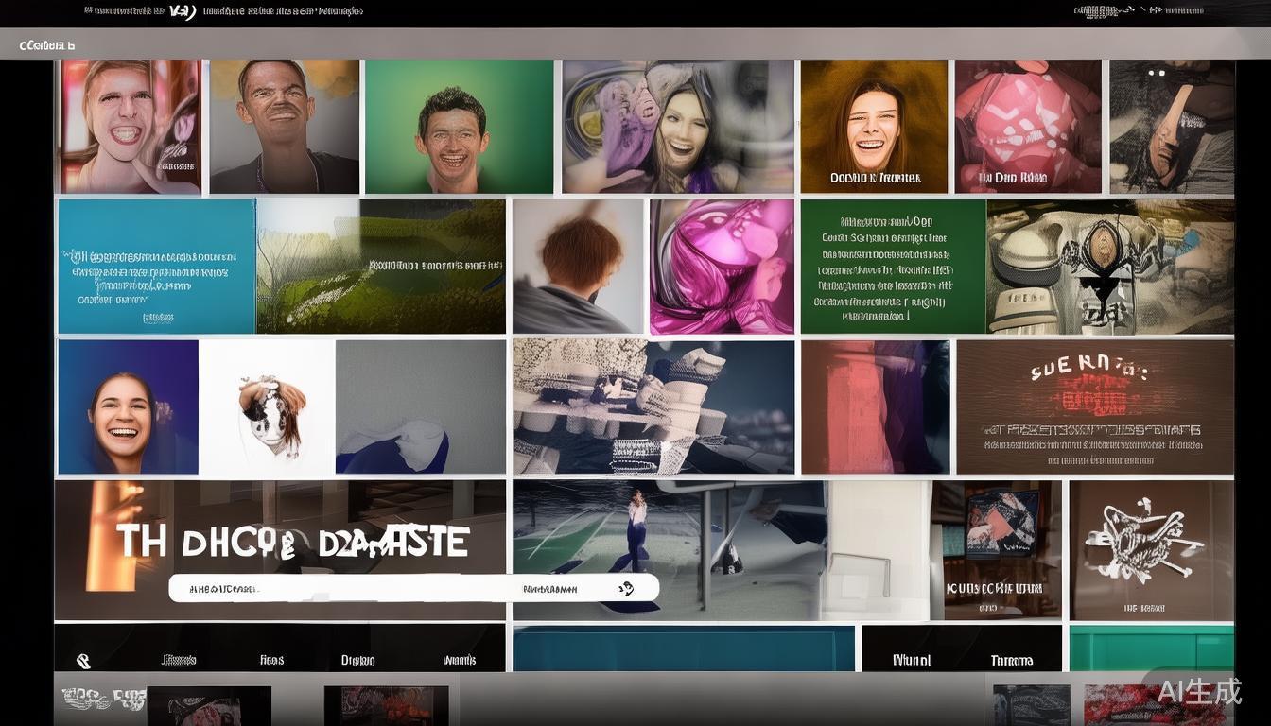The image size is (1271, 726).
Task: Click the logo icon in the top header
Action: pyautogui.click(x=183, y=11)
